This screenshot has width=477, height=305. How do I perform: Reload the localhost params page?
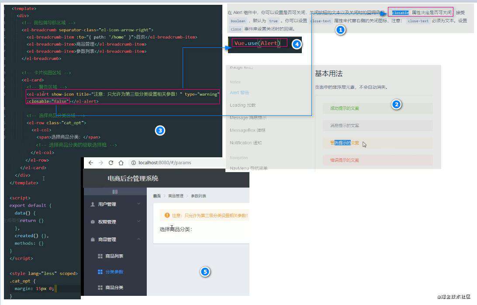111,163
